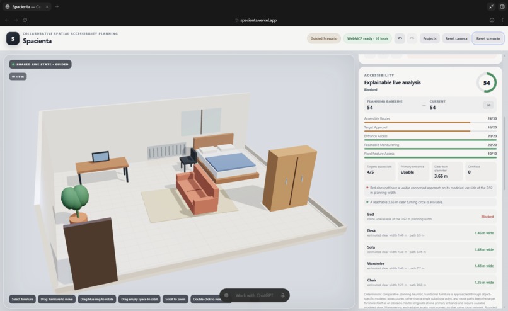Go back in the browser

7,20
